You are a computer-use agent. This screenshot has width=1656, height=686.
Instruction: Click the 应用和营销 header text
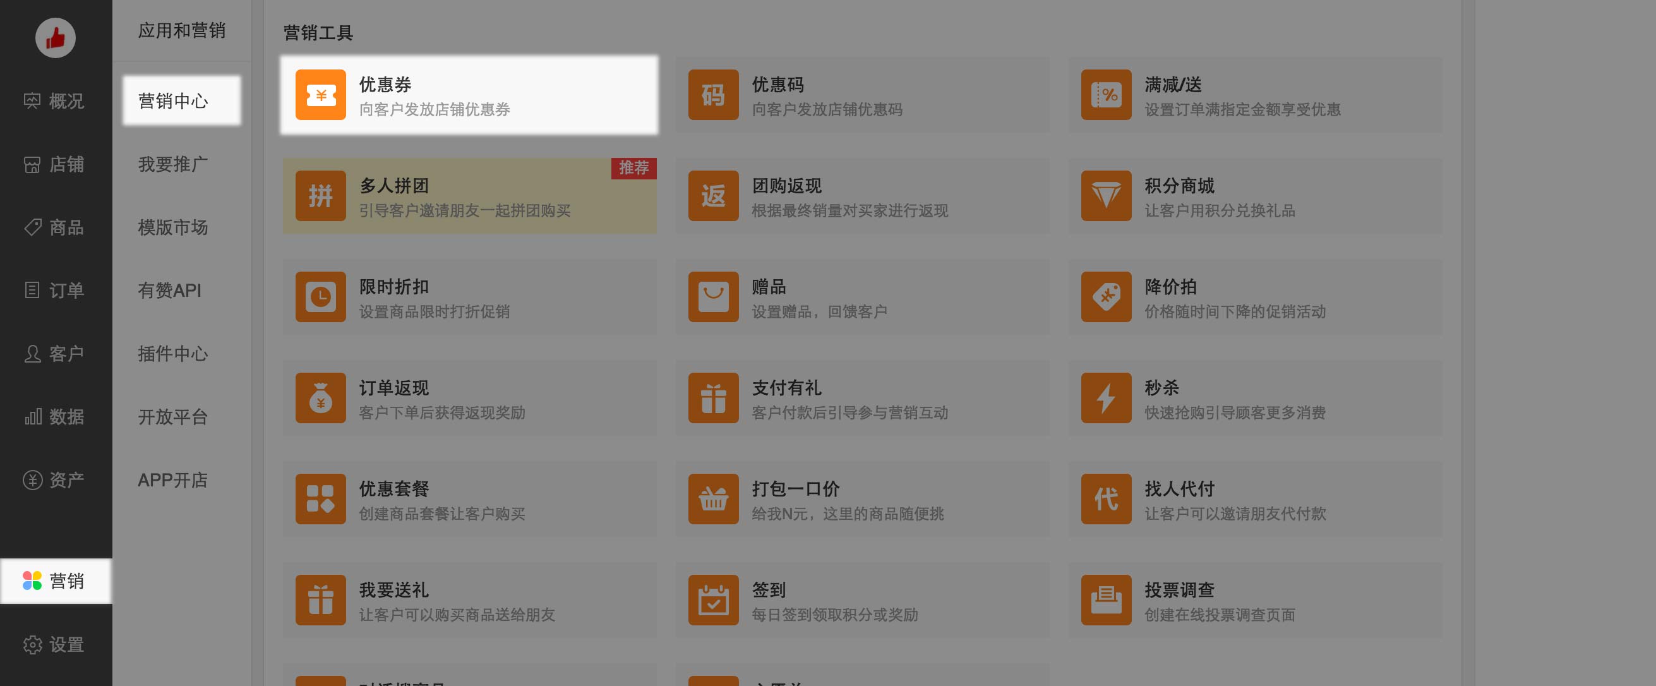click(x=182, y=30)
